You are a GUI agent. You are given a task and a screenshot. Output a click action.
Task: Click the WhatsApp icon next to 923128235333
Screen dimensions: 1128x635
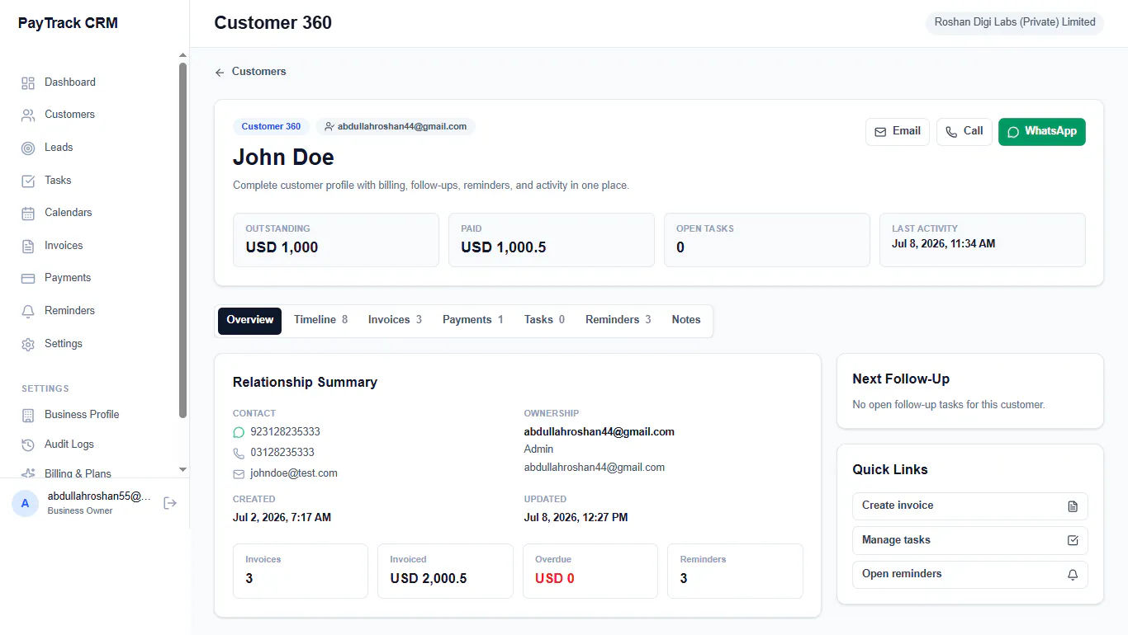click(239, 432)
